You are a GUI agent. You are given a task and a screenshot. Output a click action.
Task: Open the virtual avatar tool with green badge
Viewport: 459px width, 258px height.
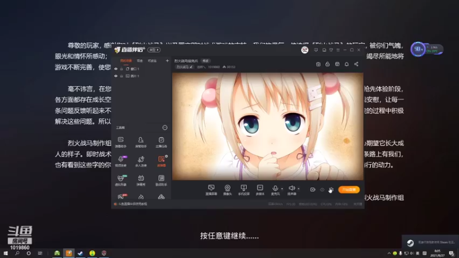point(120,180)
